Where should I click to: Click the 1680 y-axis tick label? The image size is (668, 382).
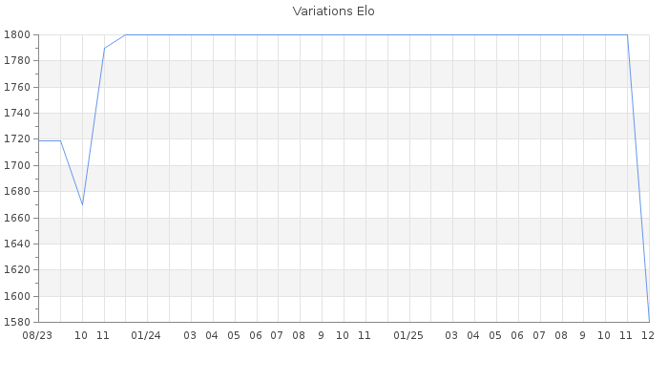tap(18, 192)
